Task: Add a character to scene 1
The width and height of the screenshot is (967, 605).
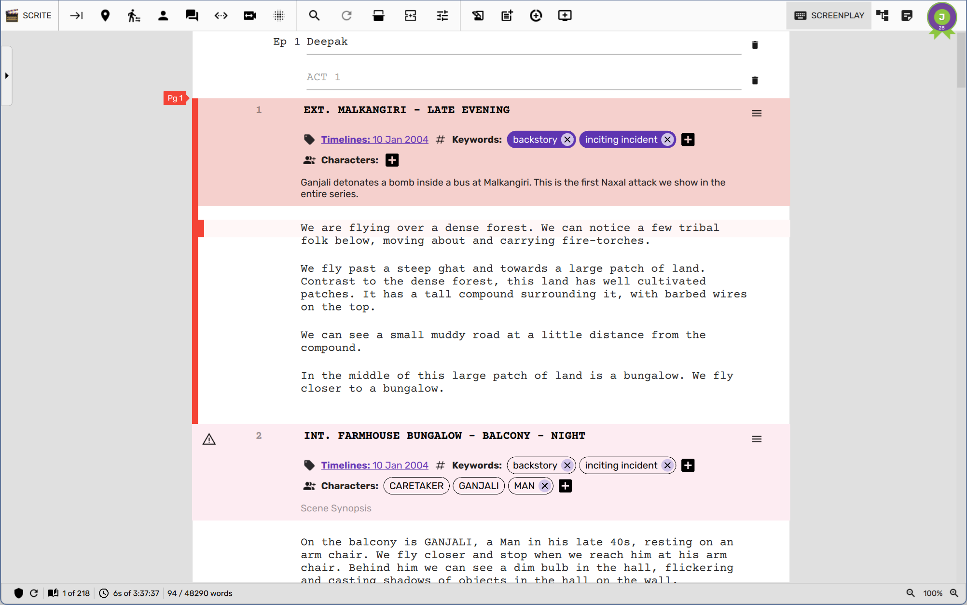Action: coord(392,160)
